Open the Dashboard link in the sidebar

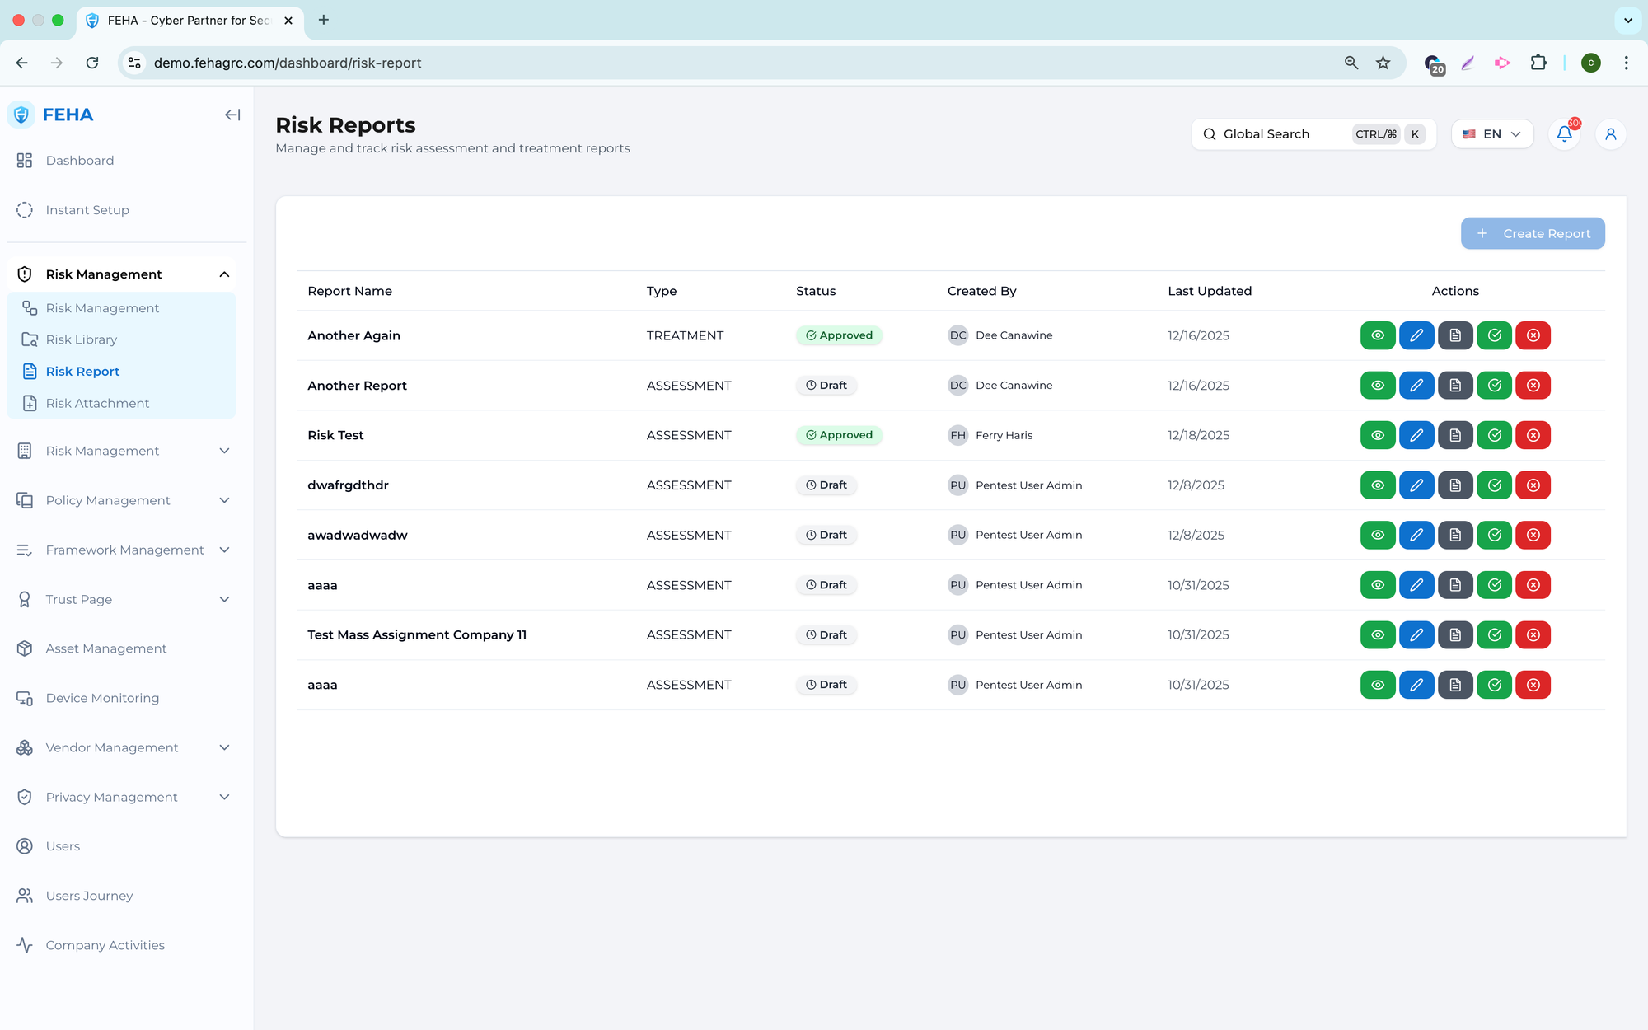(x=79, y=161)
